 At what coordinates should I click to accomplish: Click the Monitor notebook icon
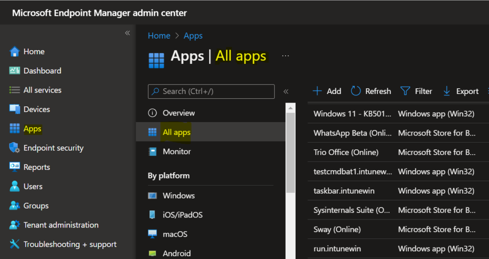click(x=152, y=152)
